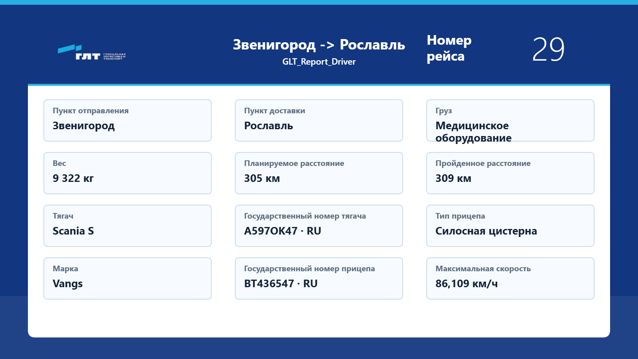Select planned distance 305 км
Screen dimensions: 638x359
tap(262, 179)
